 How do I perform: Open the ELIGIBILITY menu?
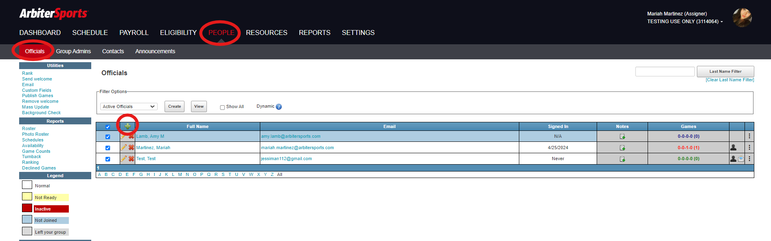pos(178,33)
